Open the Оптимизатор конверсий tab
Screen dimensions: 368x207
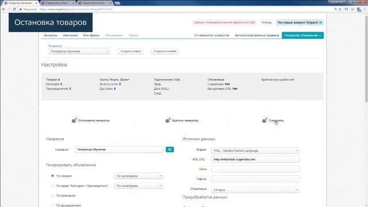[212, 35]
